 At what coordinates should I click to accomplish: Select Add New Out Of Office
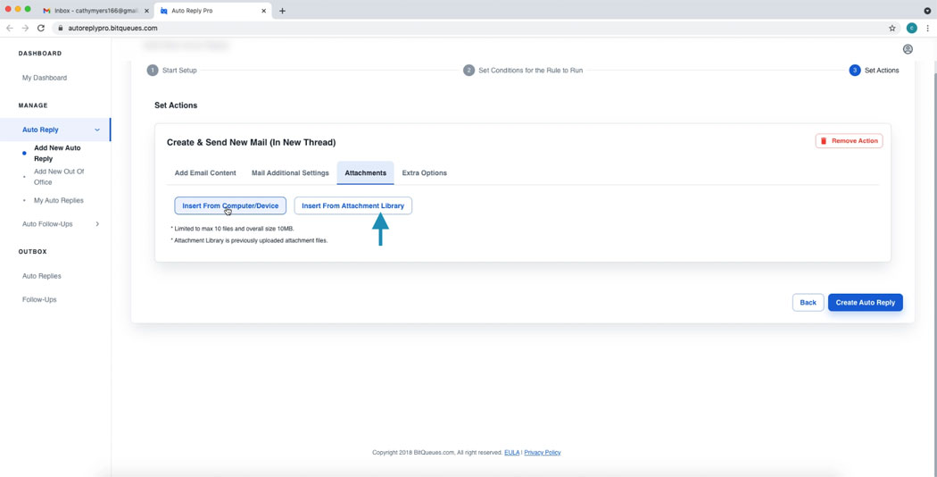point(59,177)
